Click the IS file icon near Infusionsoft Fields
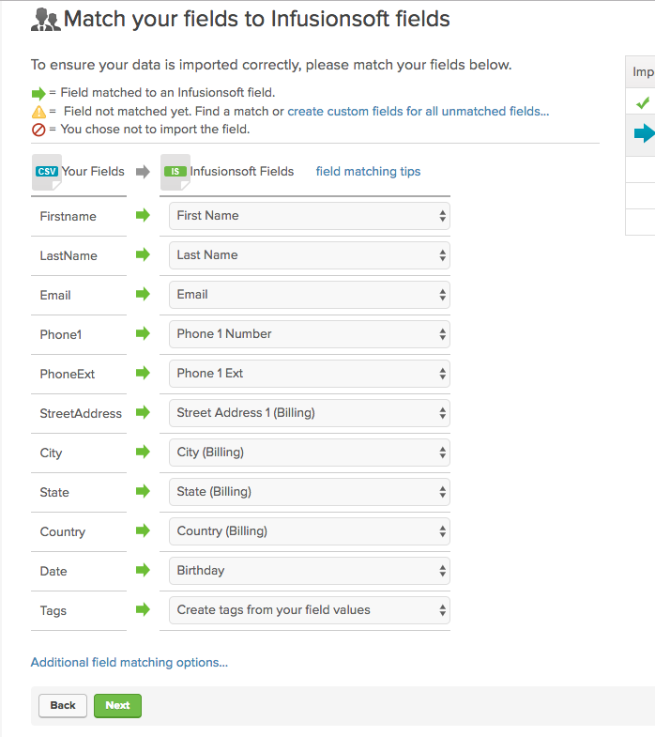The image size is (655, 737). click(x=175, y=172)
